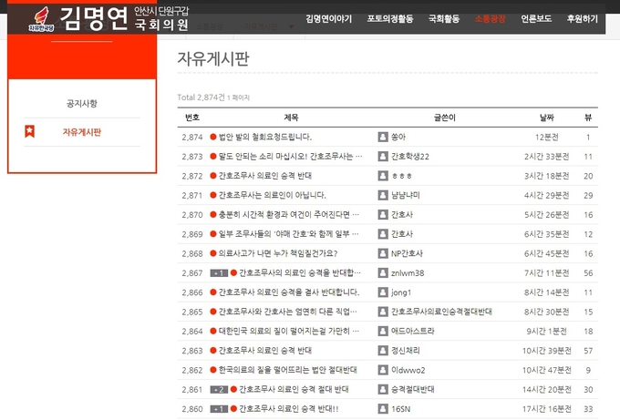Click bookmark star icon beside 자유게시판
Viewport: 620px width, 420px height.
point(30,131)
